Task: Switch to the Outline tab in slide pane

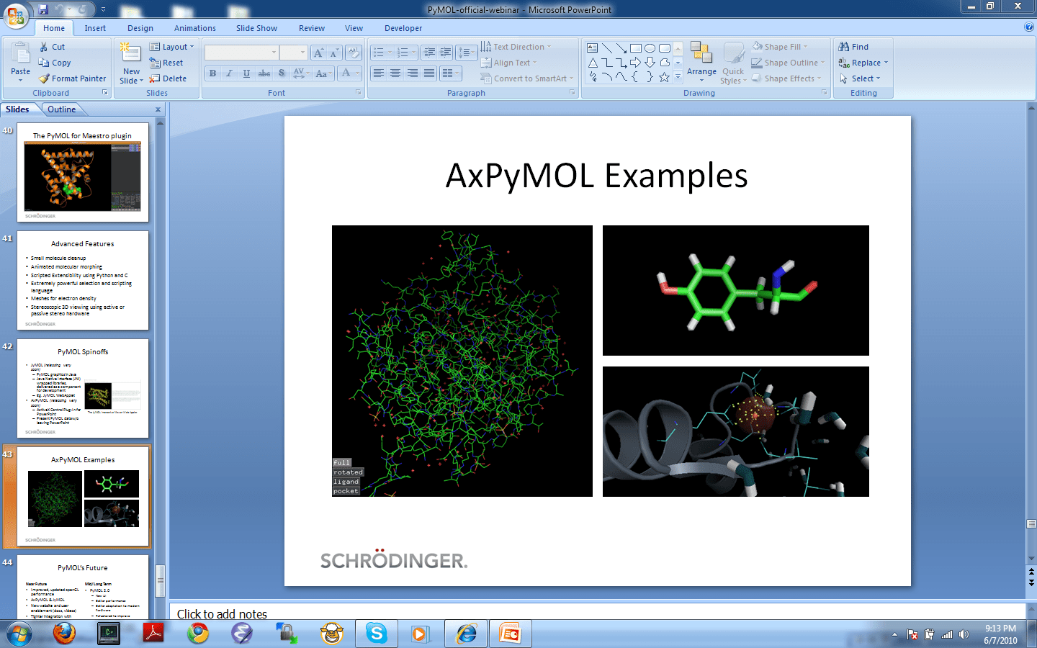Action: 62,109
